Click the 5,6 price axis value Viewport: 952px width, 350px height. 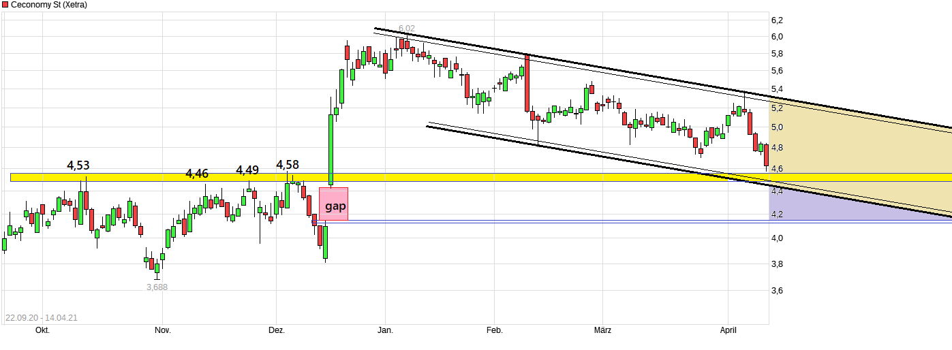tap(777, 71)
